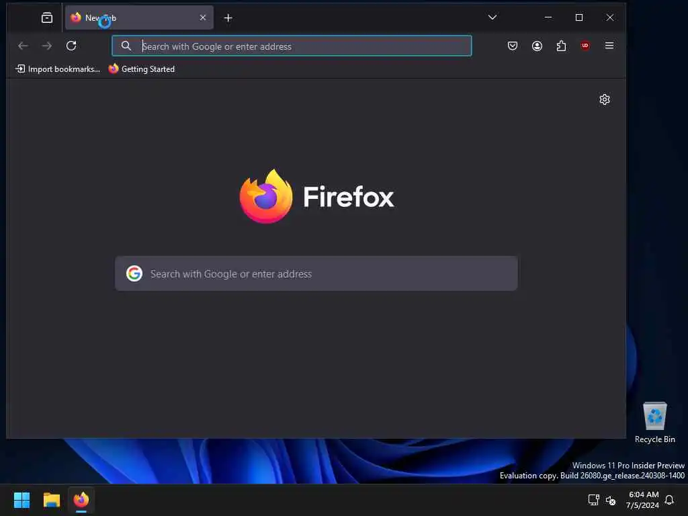Select the New Tab tab

click(x=139, y=17)
